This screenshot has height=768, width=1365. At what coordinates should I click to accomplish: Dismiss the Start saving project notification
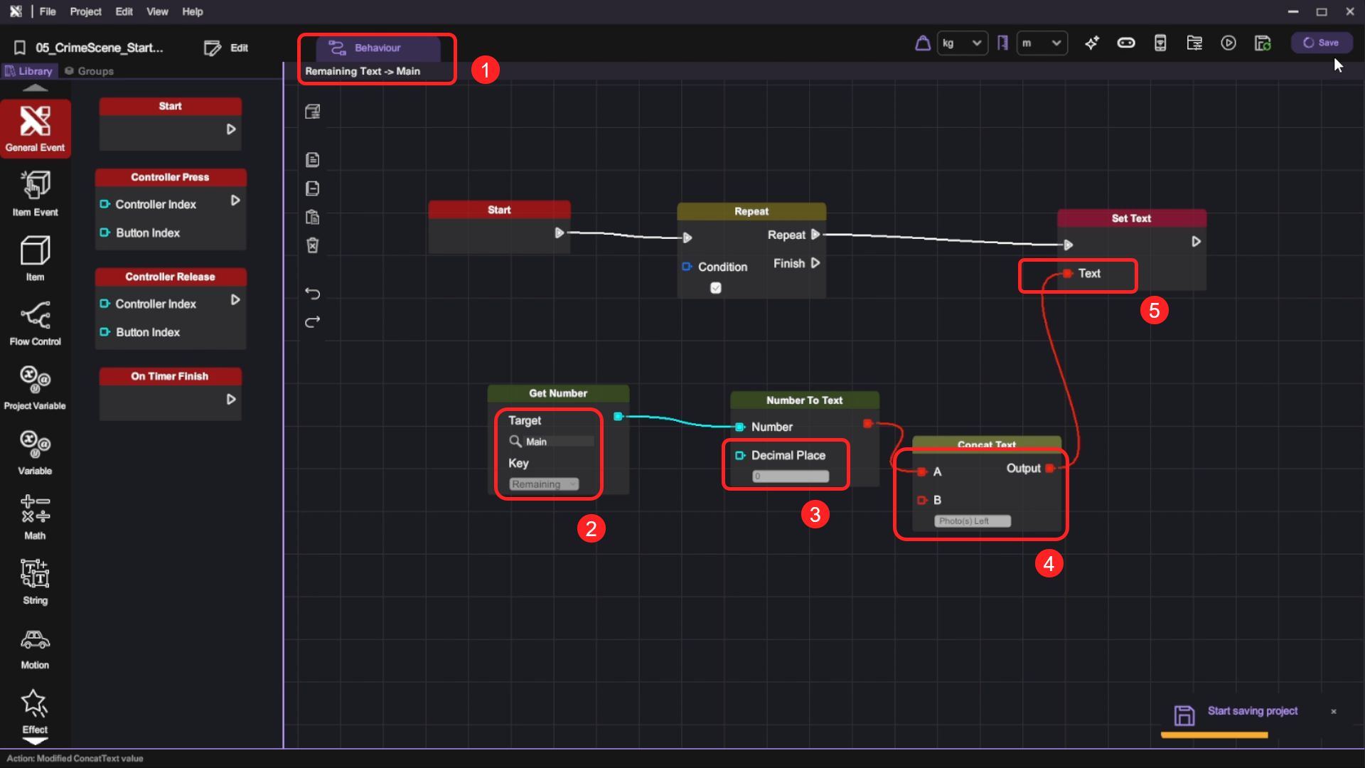(x=1334, y=711)
